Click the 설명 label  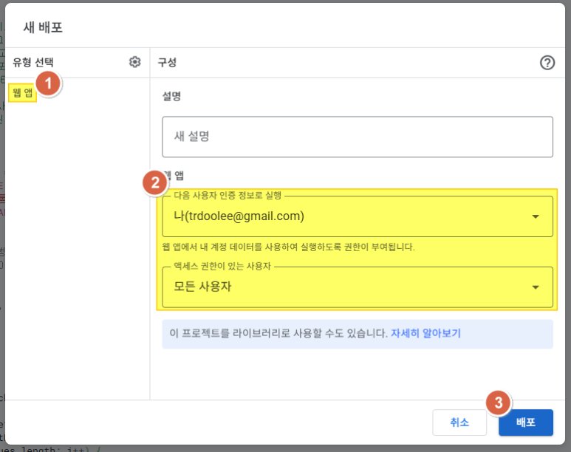[171, 96]
